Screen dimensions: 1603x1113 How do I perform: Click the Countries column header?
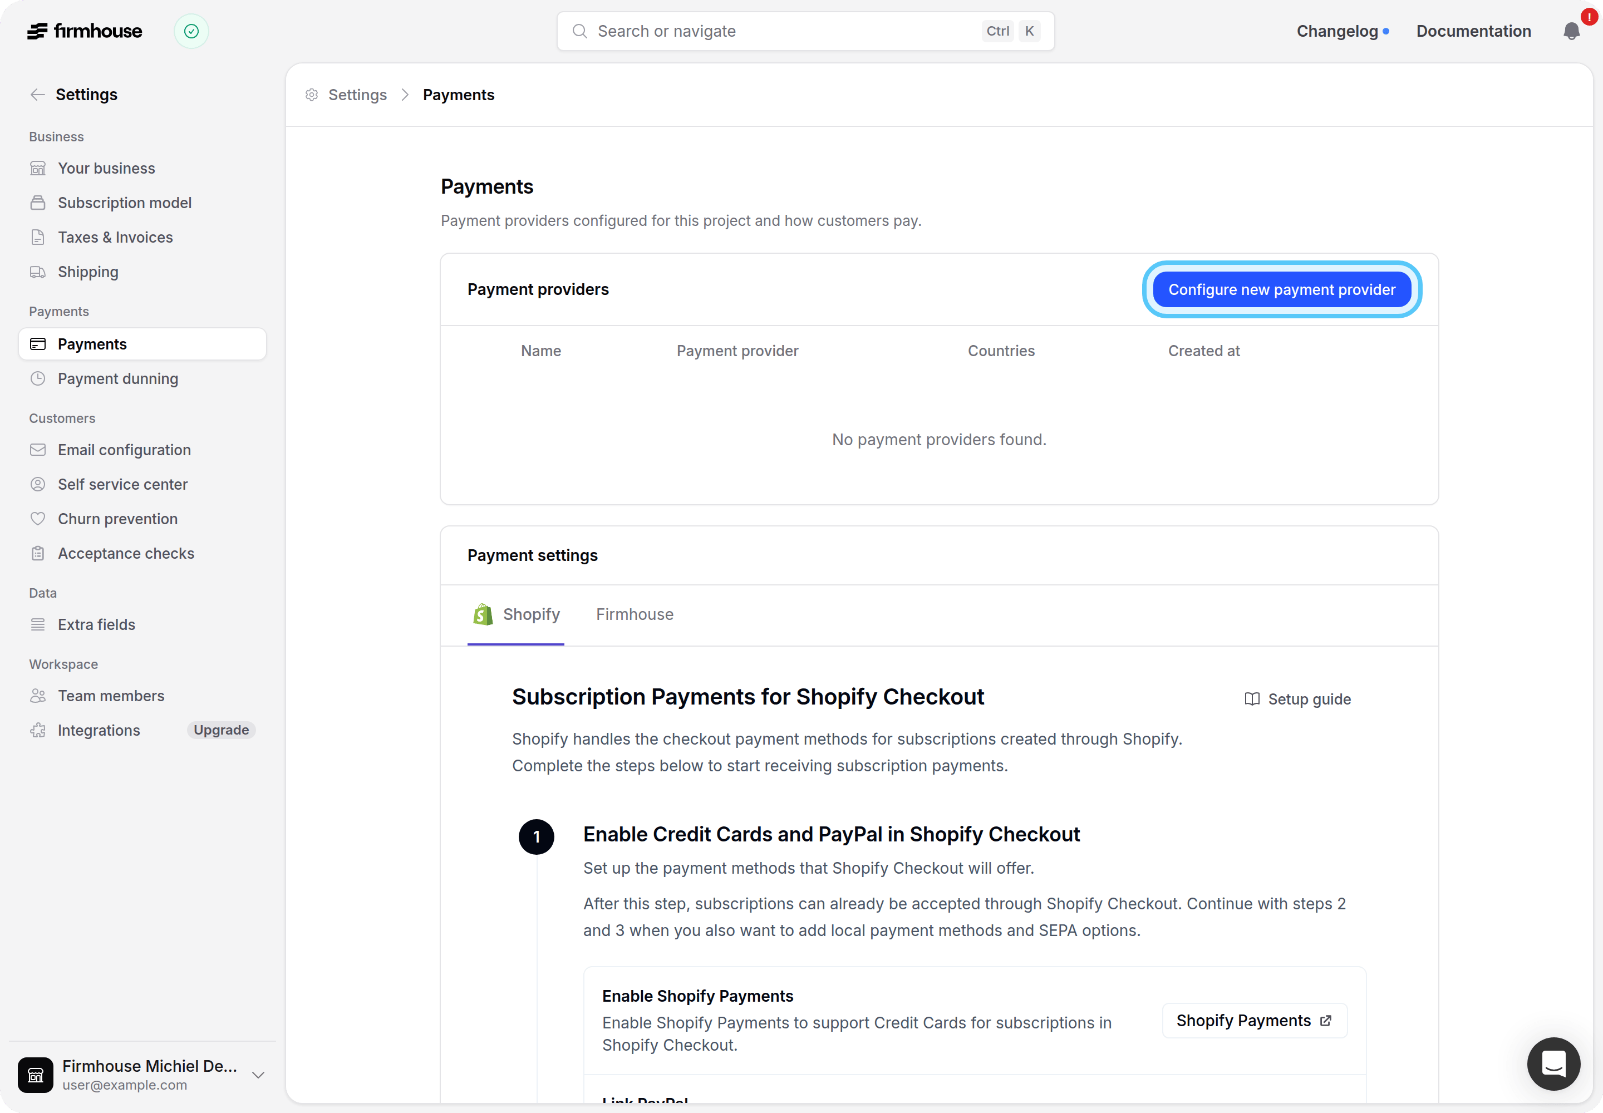(x=1001, y=352)
